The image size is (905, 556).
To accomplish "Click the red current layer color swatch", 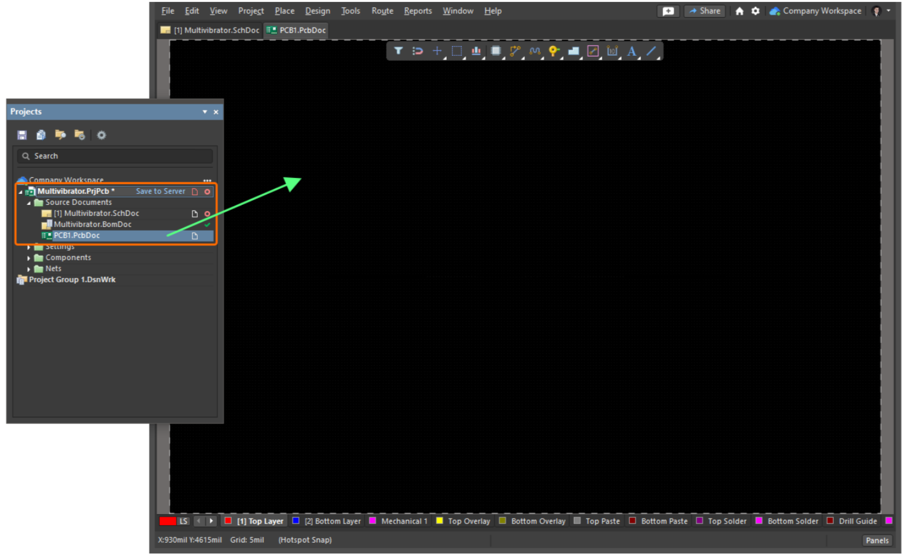I will point(168,521).
